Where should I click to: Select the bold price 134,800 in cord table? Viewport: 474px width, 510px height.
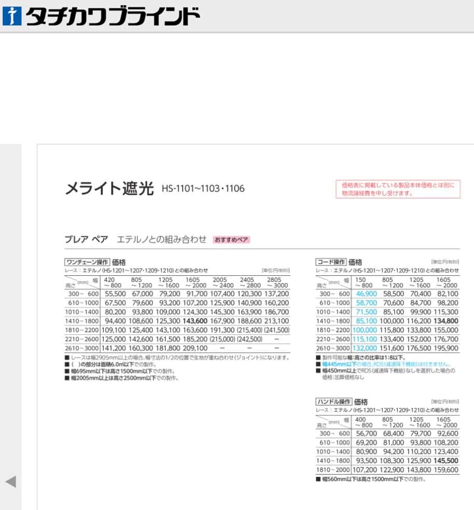pos(445,321)
